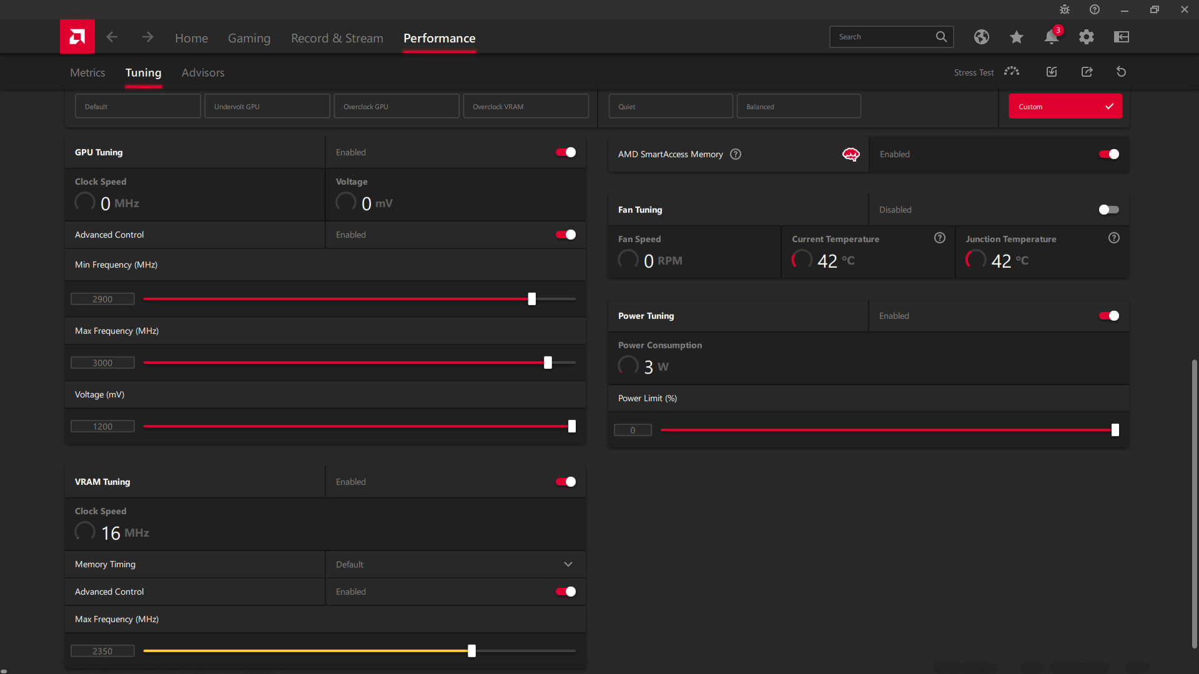Click the VRAM Max Frequency slider handle
The image size is (1199, 674).
pyautogui.click(x=472, y=651)
